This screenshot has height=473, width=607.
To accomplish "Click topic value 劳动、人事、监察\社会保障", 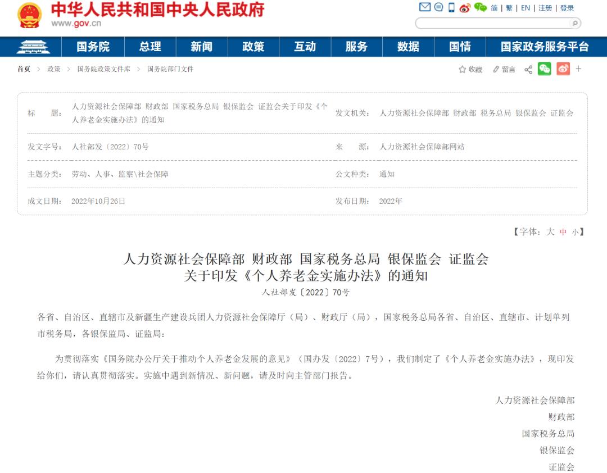I will click(120, 174).
